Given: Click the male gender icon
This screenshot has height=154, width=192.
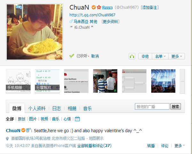Looking at the screenshot, I should click(x=71, y=21).
